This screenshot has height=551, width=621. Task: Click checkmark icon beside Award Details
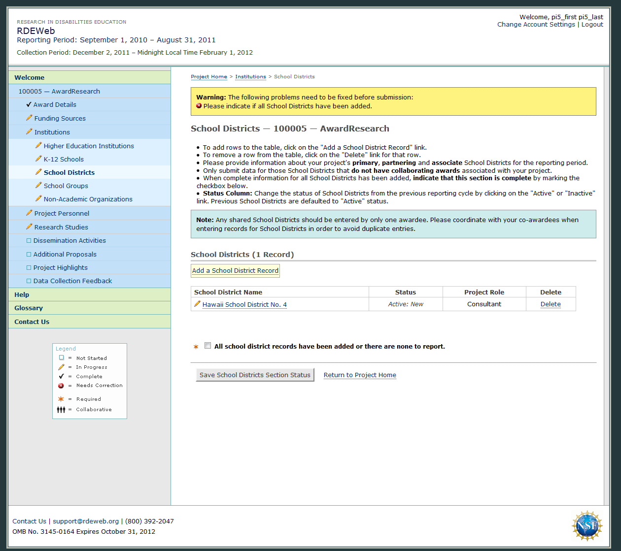tap(29, 104)
